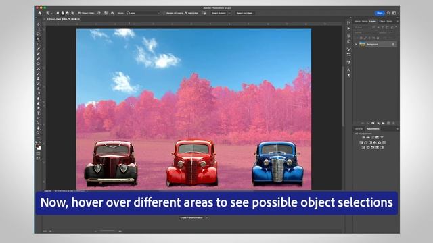This screenshot has height=243, width=433.
Task: Click the delete layer trash icon
Action: click(394, 123)
